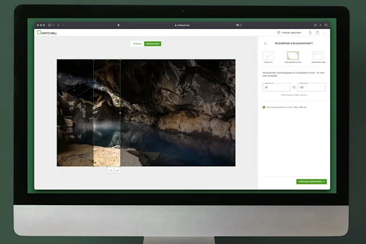Open the user account icon

(310, 33)
